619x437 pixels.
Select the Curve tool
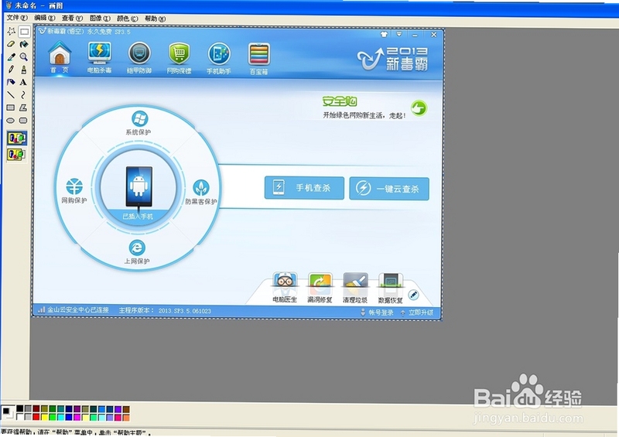(24, 94)
